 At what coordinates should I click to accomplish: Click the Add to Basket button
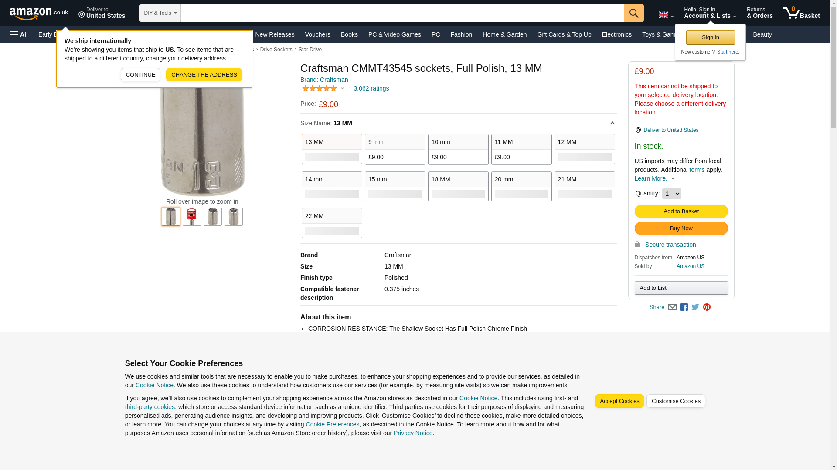click(x=681, y=211)
